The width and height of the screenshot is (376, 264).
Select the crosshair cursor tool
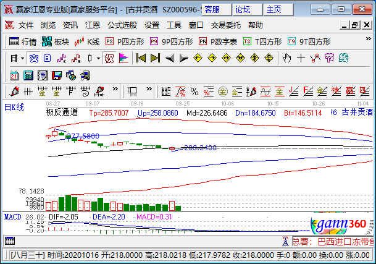click(301, 58)
